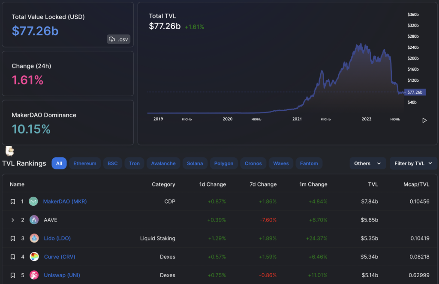Click the play arrow beside the TVL chart

tap(424, 120)
